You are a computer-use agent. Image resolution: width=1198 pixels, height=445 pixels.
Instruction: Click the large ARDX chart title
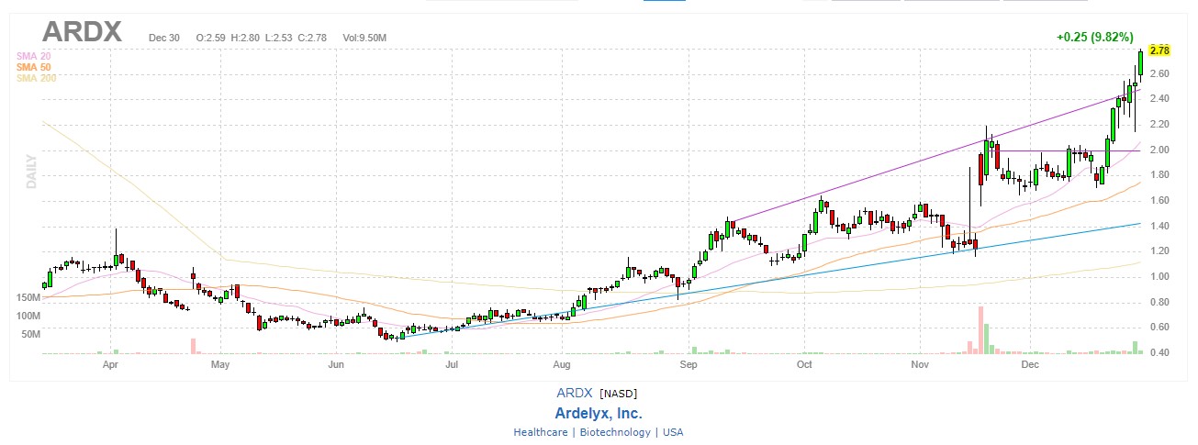[82, 31]
